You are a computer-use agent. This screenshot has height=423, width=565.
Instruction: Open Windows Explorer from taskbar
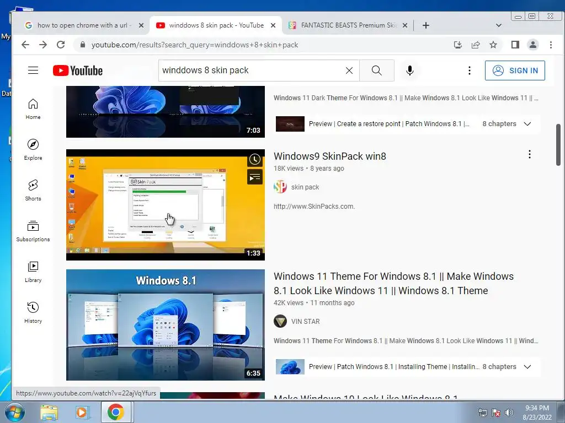coord(49,412)
